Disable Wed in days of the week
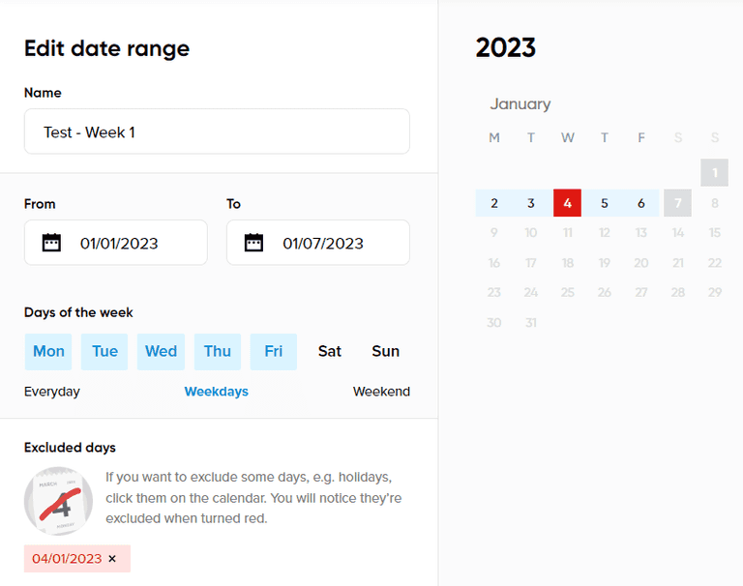This screenshot has width=743, height=586. [x=161, y=351]
